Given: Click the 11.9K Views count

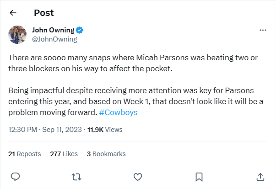Looking at the screenshot, I should (x=105, y=130).
